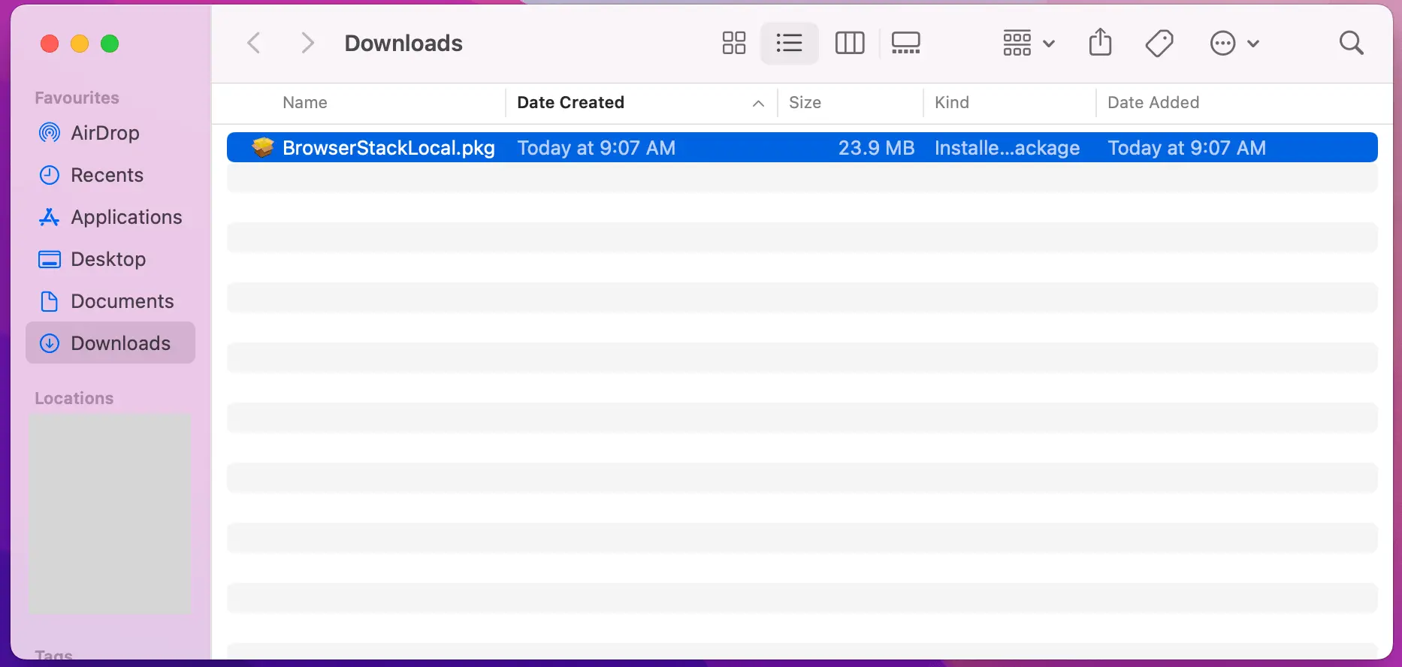Open the Group By dropdown
Screen dimensions: 1402x667
[x=1029, y=44]
